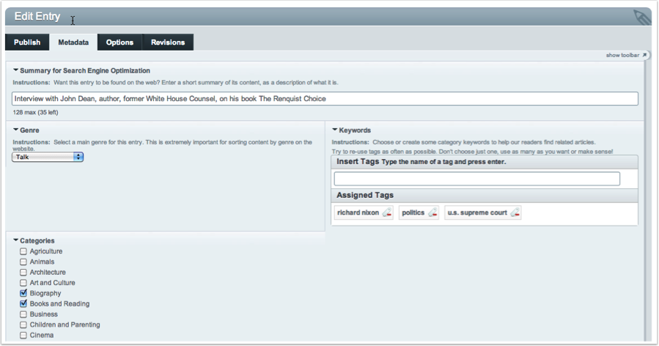Remove the u.s. supreme court tag
The image size is (659, 346).
tap(515, 213)
